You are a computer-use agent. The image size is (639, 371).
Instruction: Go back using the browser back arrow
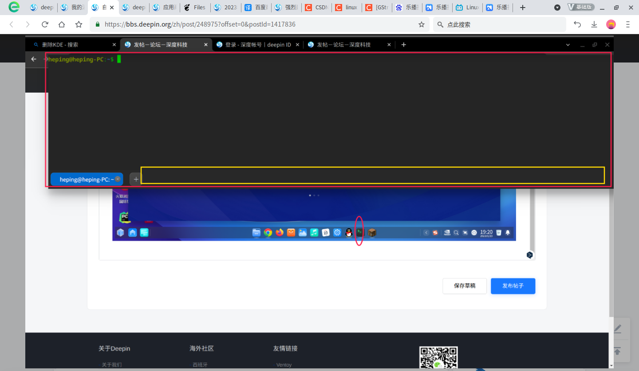[12, 24]
